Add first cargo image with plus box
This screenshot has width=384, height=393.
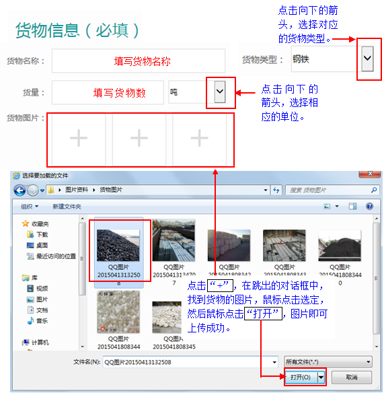coord(79,139)
